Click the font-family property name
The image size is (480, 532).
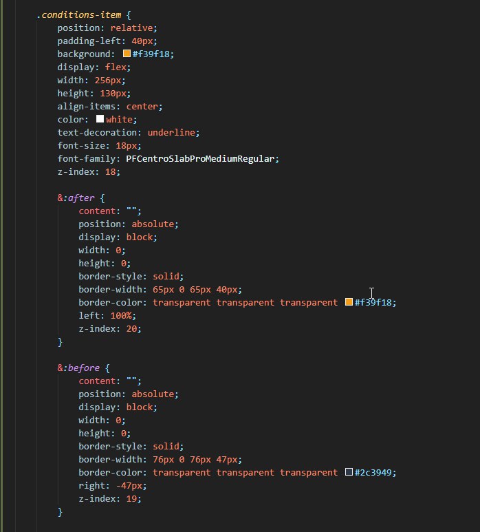coord(87,158)
